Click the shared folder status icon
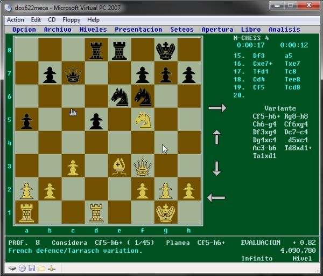Viewport: 323px width, 276px height. tap(41, 268)
